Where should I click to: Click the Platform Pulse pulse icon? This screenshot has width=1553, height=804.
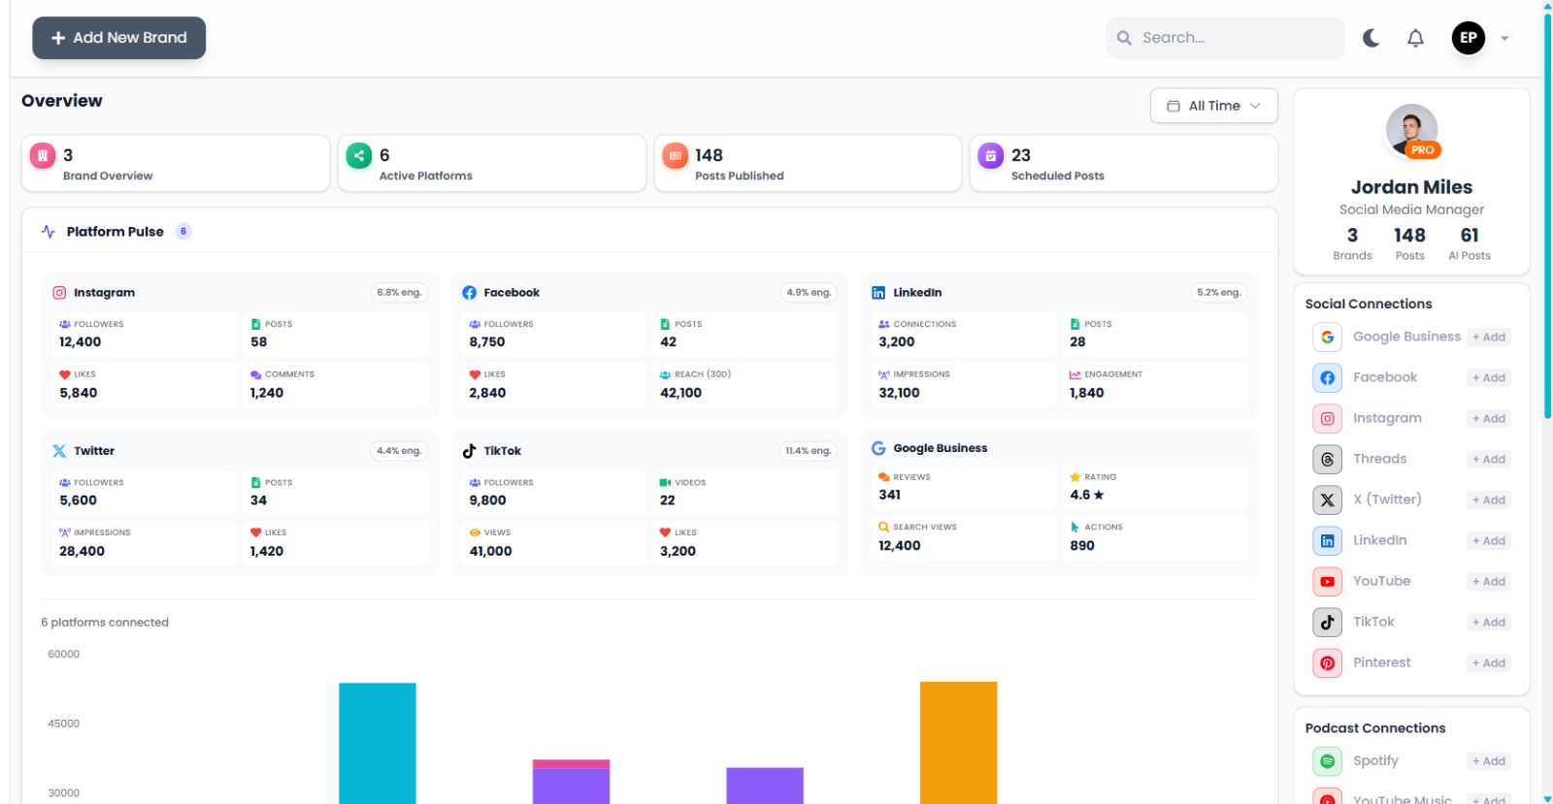pyautogui.click(x=49, y=232)
